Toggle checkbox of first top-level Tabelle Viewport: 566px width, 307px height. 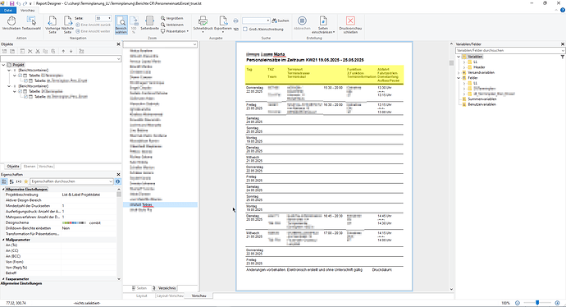pyautogui.click(x=21, y=76)
